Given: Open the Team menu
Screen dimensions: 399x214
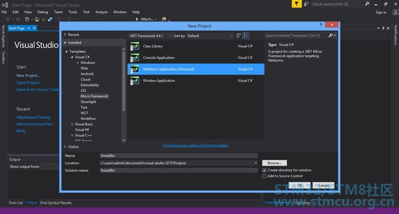Looking at the screenshot, I should [x=58, y=12].
